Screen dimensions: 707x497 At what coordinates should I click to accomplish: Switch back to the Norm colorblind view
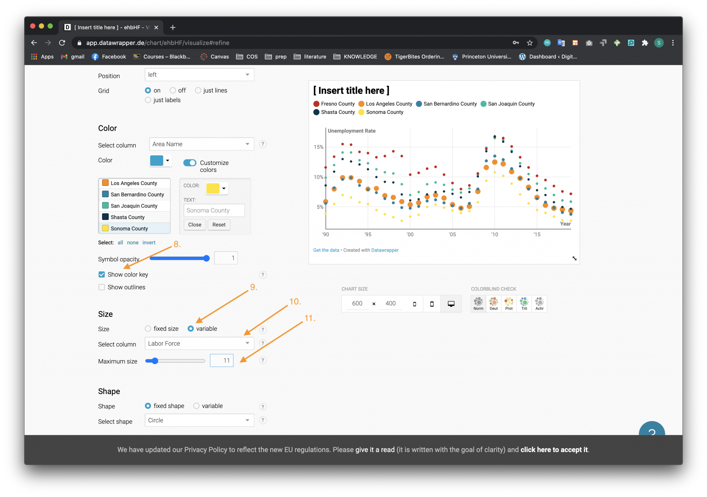pos(478,303)
